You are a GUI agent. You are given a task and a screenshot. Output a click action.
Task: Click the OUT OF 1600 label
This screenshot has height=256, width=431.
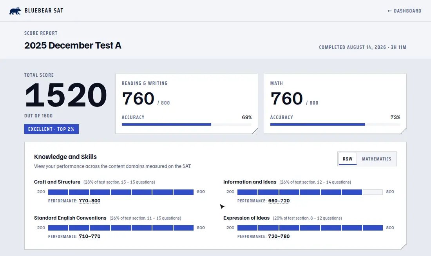(x=38, y=115)
